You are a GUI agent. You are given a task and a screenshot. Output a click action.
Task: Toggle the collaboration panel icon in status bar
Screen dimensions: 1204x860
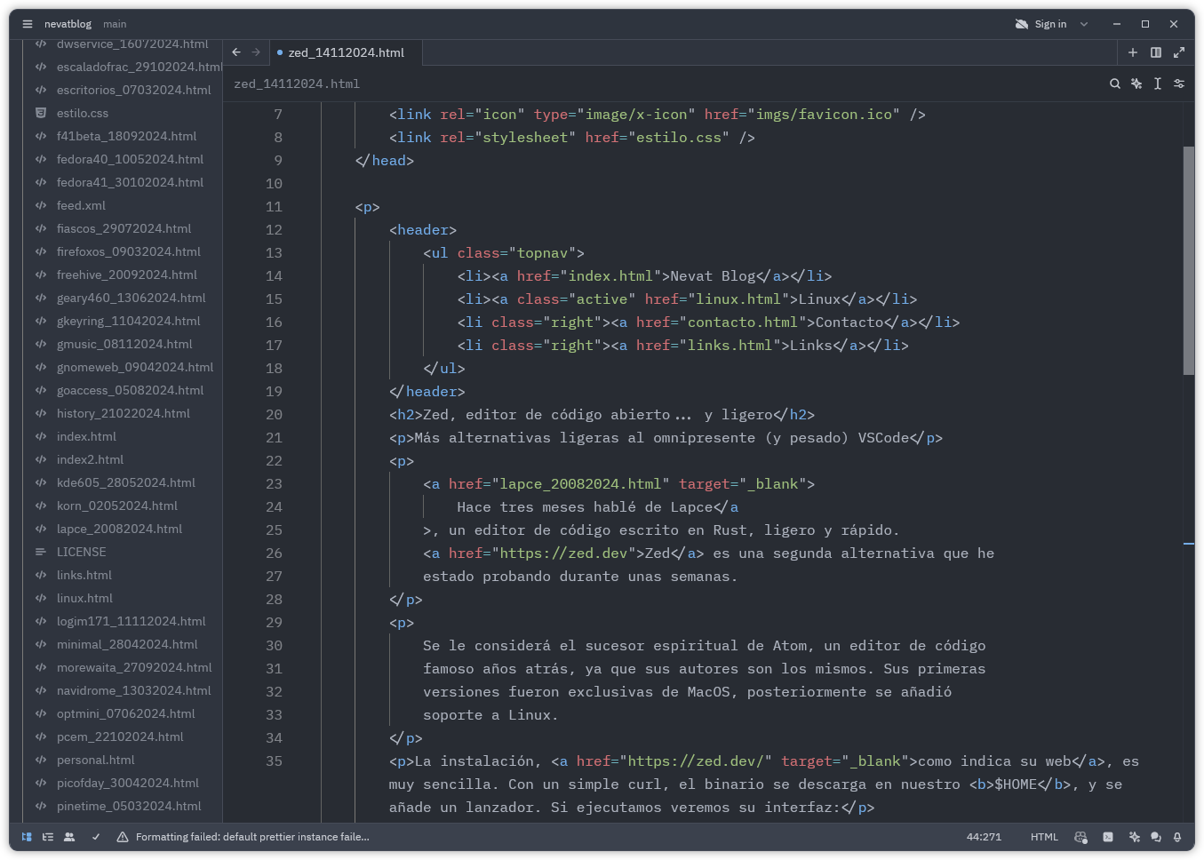coord(69,837)
